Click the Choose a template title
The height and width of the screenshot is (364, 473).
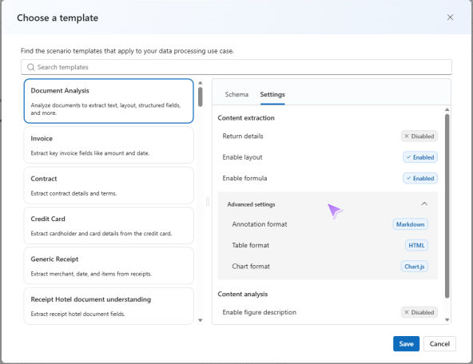point(58,18)
